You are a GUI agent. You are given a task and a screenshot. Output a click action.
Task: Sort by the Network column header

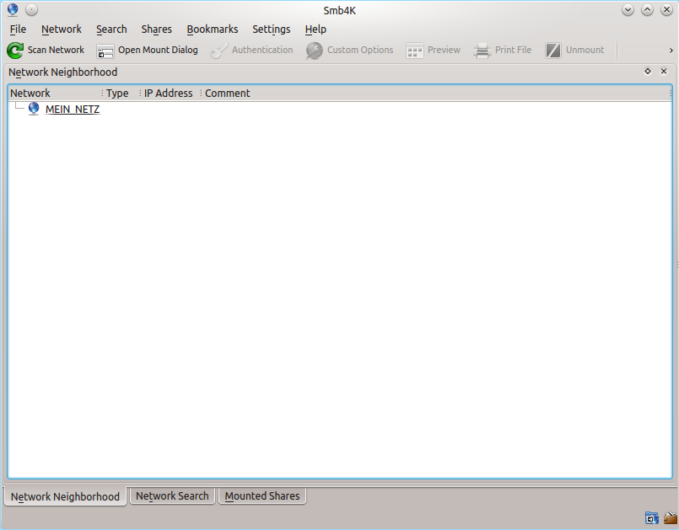(x=56, y=93)
